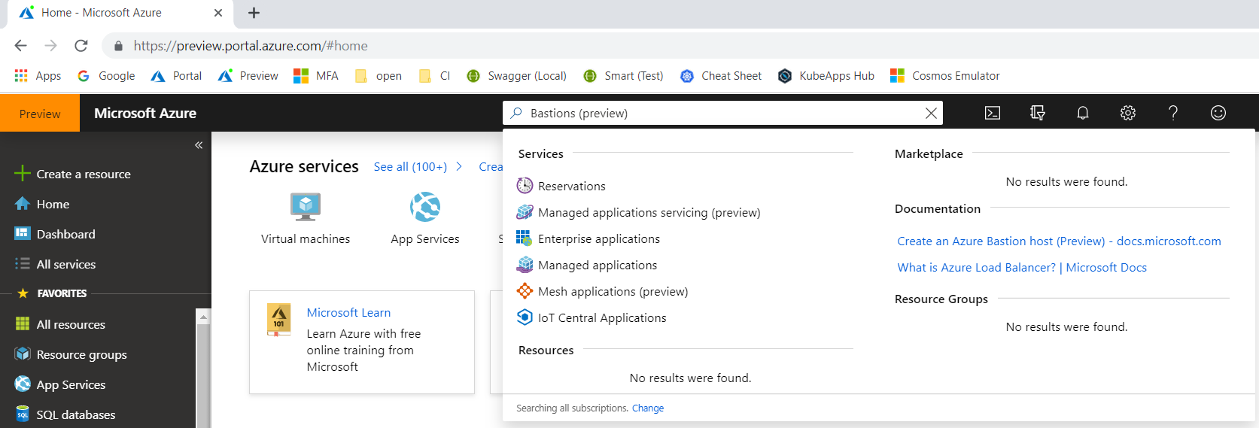Click the orange Preview badge
This screenshot has width=1259, height=428.
40,113
